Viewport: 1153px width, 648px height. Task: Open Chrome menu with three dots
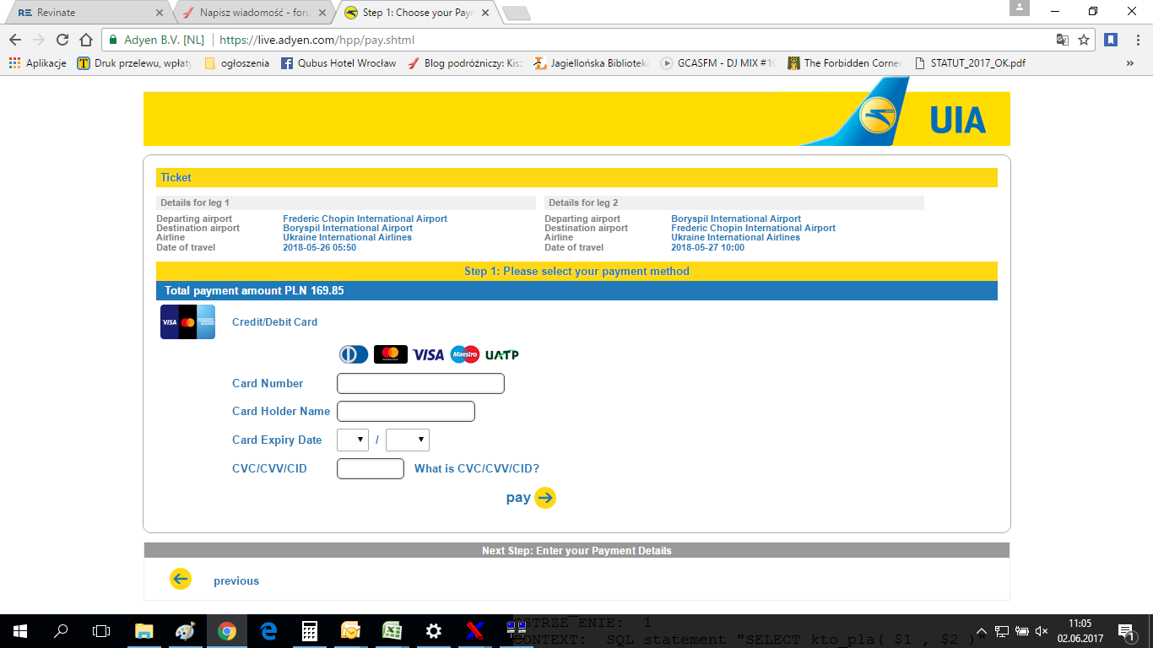1136,40
